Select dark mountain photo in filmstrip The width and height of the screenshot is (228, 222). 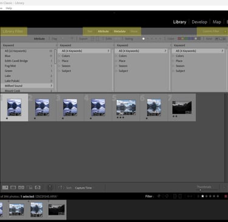[x=57, y=209]
